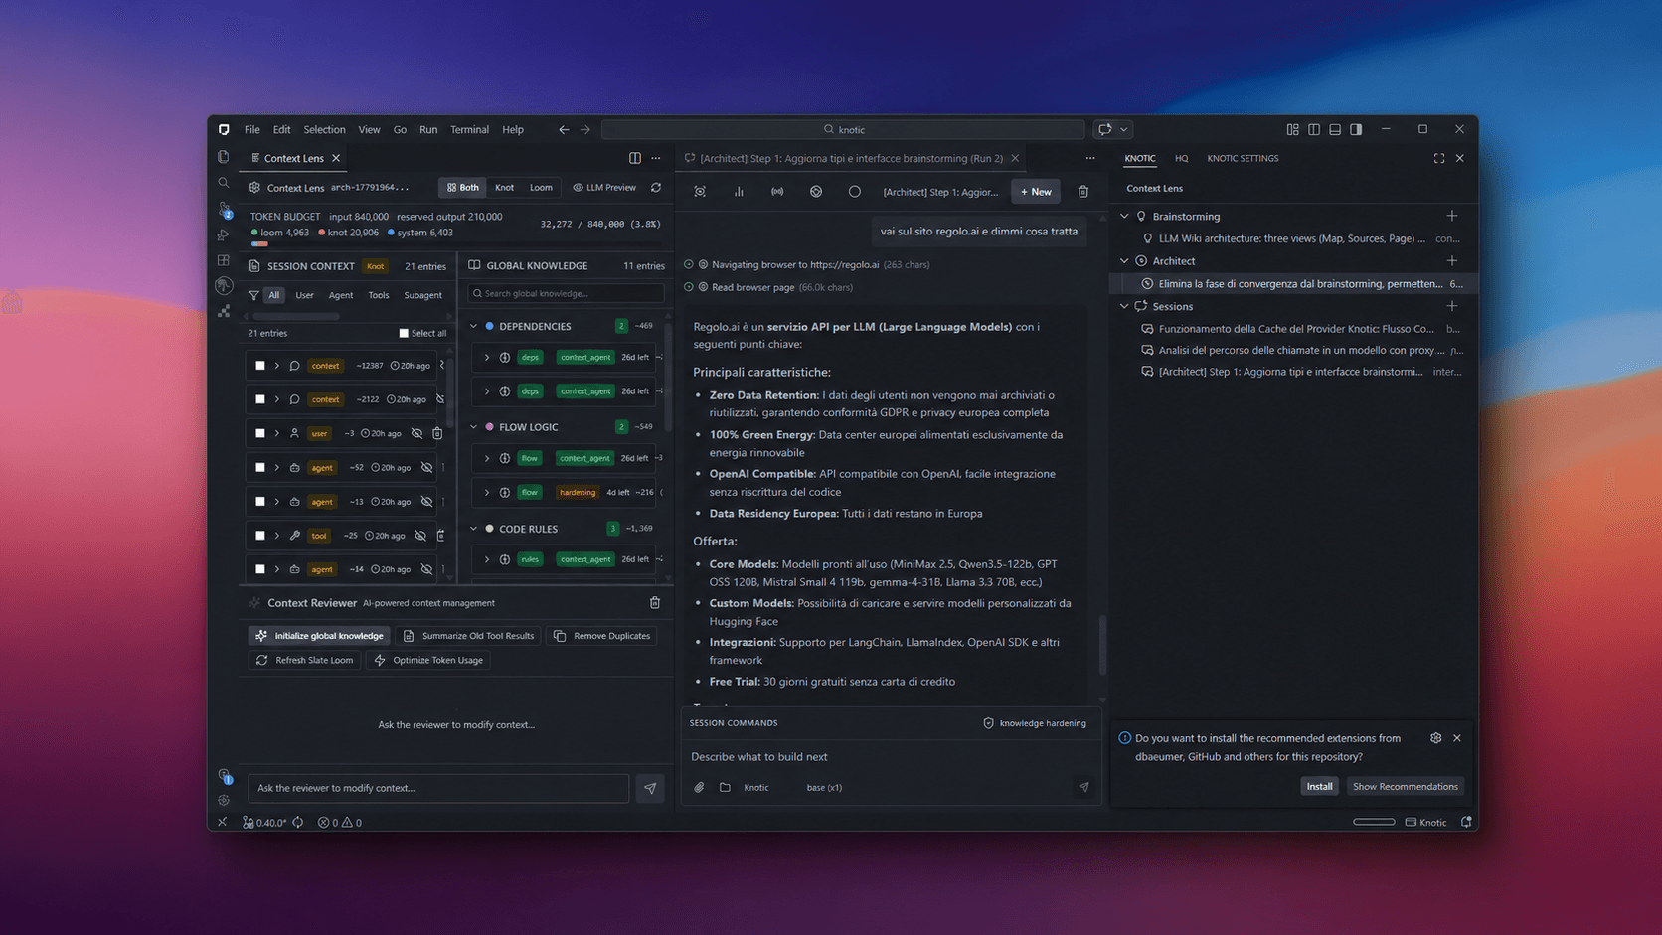The image size is (1662, 935).
Task: Check the context ~12387 entry checkbox
Action: click(260, 366)
